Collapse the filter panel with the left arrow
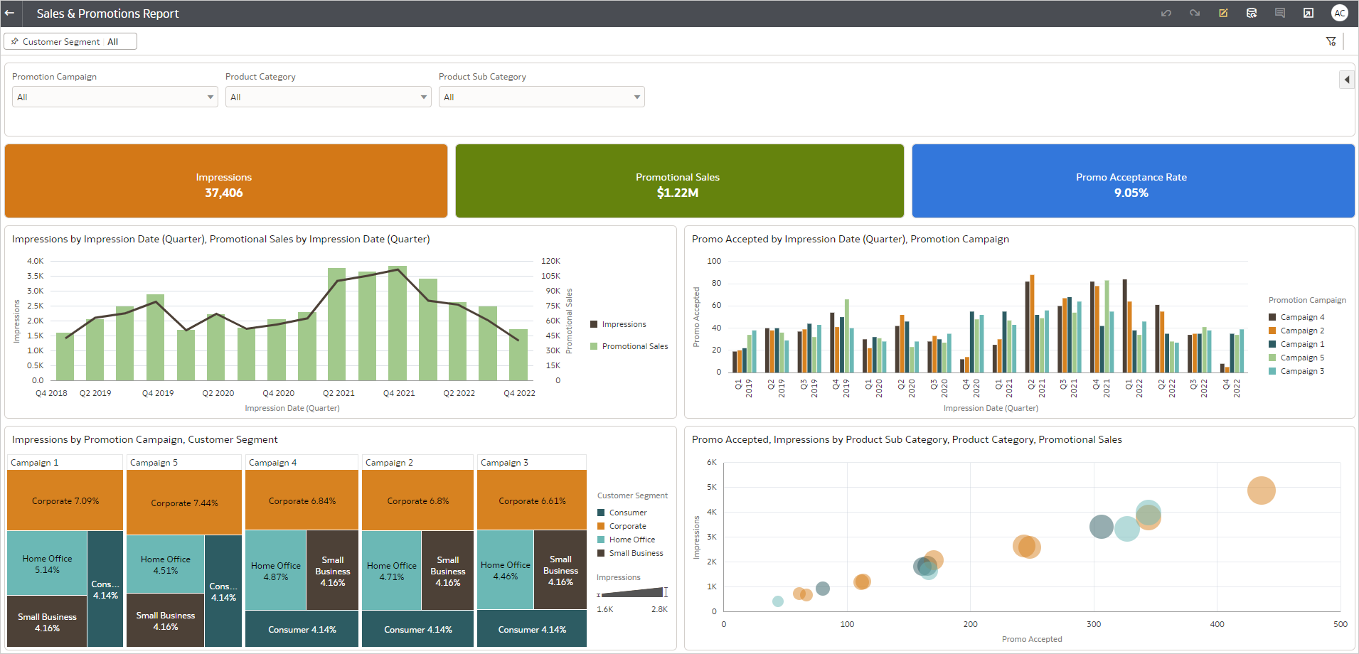Screen dimensions: 1359x654 point(1346,79)
